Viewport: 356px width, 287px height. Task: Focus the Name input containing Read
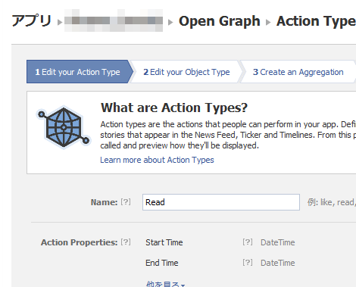[221, 202]
